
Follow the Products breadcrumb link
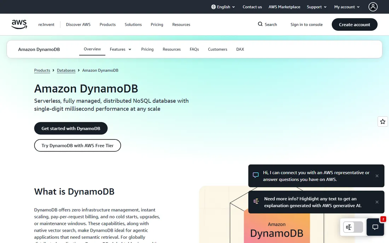click(x=42, y=70)
